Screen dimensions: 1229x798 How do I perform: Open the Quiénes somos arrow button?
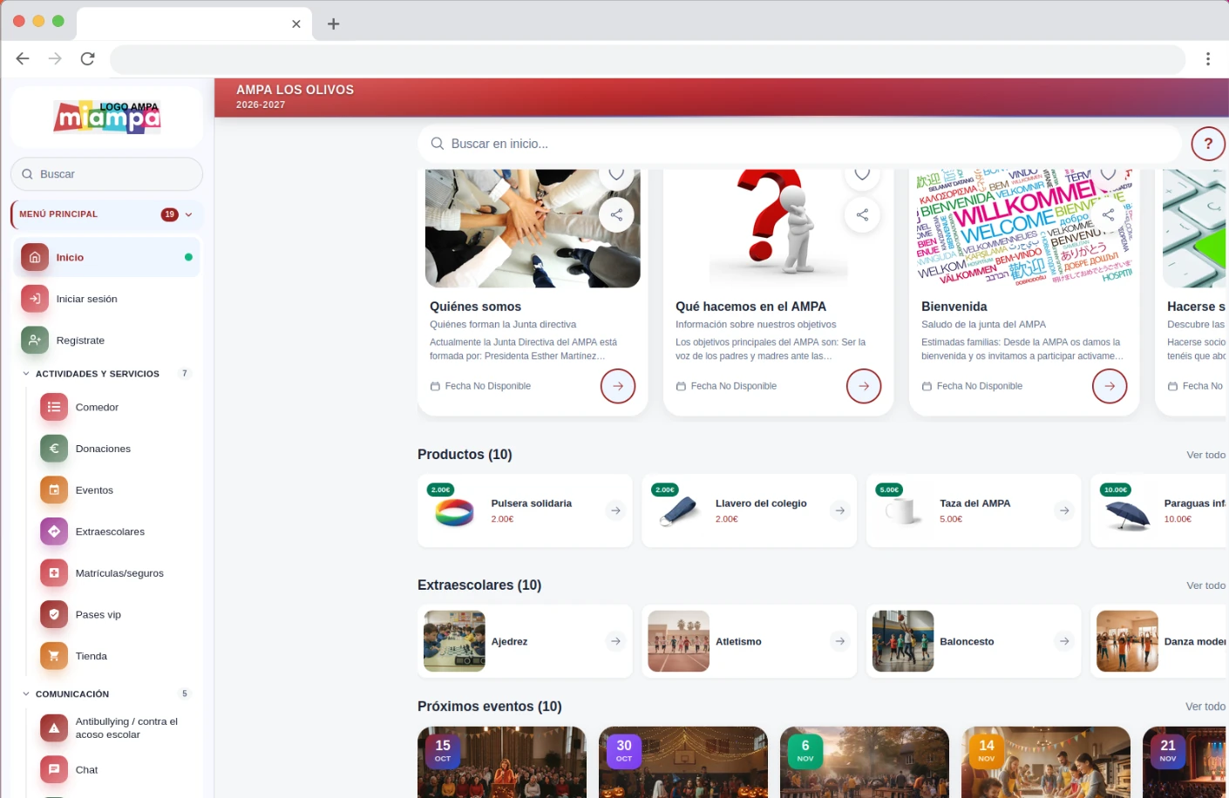pyautogui.click(x=618, y=386)
